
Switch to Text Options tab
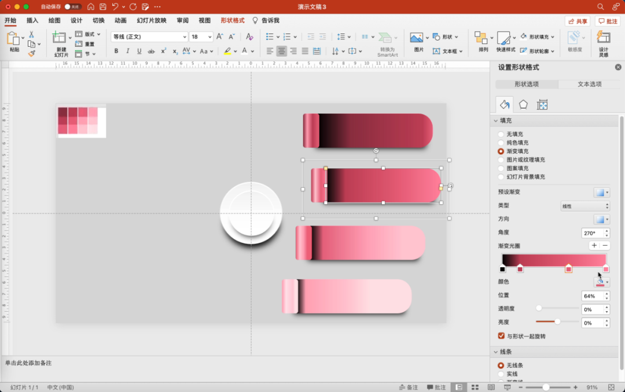point(590,84)
